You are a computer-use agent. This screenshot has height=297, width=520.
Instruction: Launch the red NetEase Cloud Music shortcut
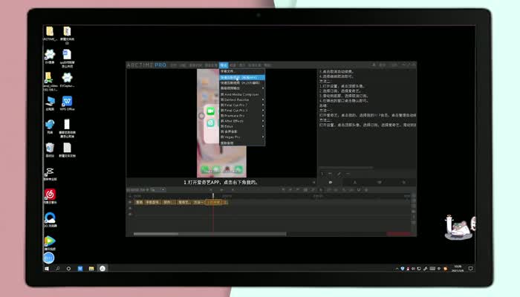[50, 197]
